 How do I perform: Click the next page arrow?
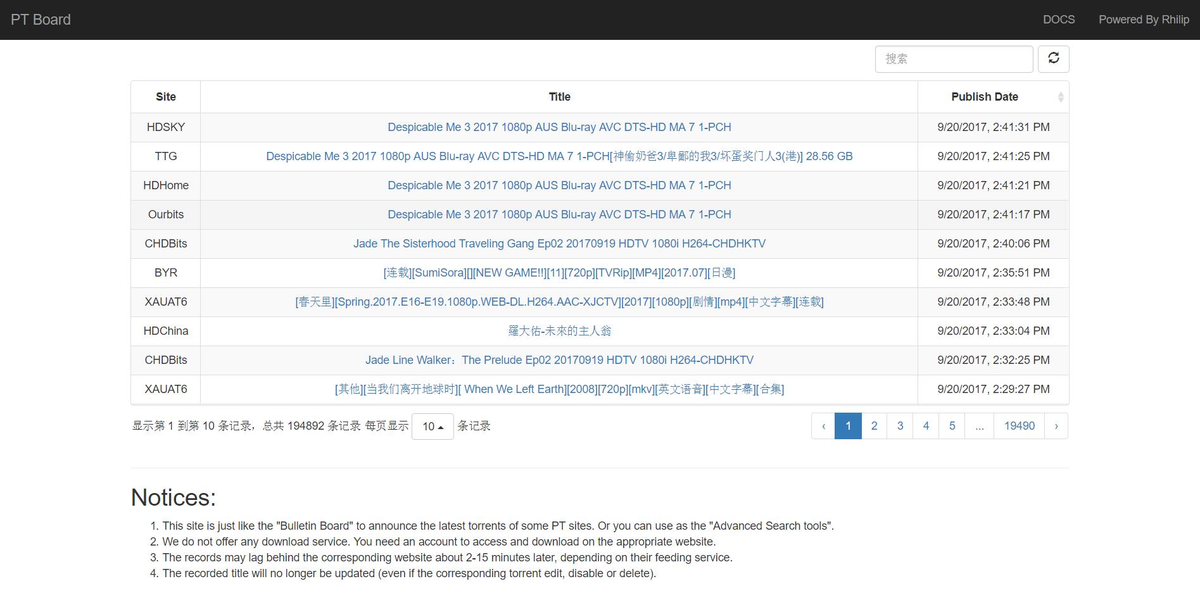(x=1056, y=426)
